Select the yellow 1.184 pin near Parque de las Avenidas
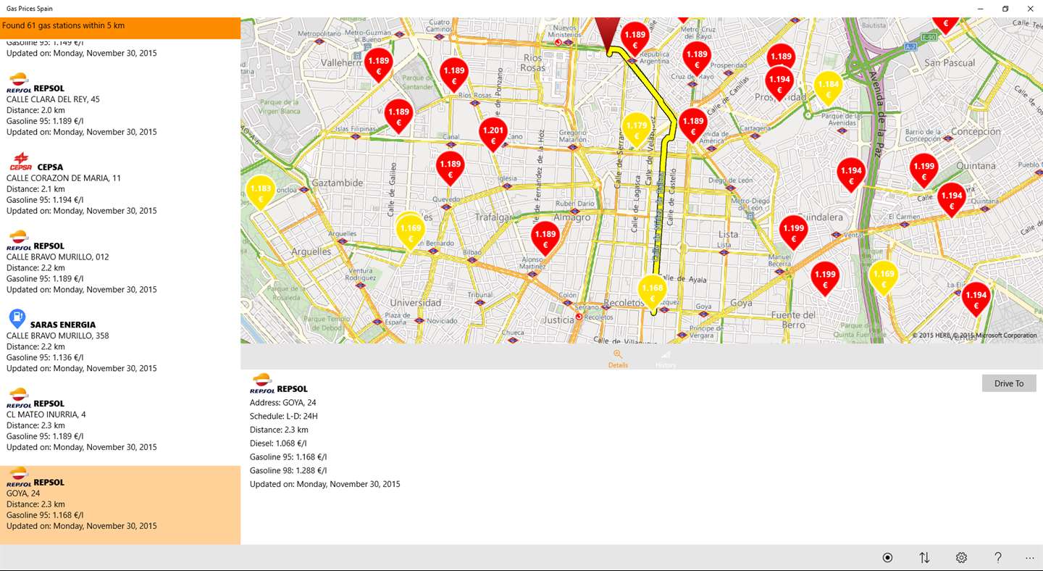This screenshot has height=571, width=1043. pyautogui.click(x=828, y=88)
